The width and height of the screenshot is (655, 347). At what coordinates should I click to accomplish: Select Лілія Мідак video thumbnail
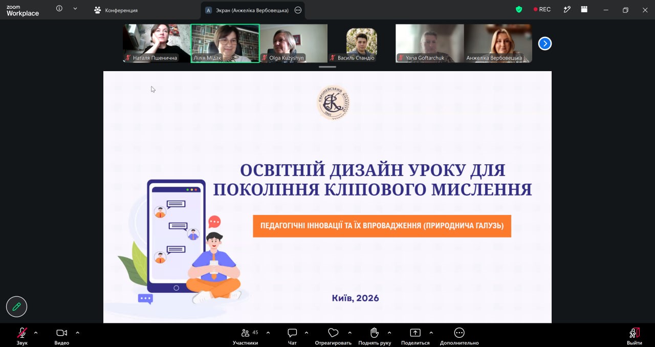pos(225,44)
